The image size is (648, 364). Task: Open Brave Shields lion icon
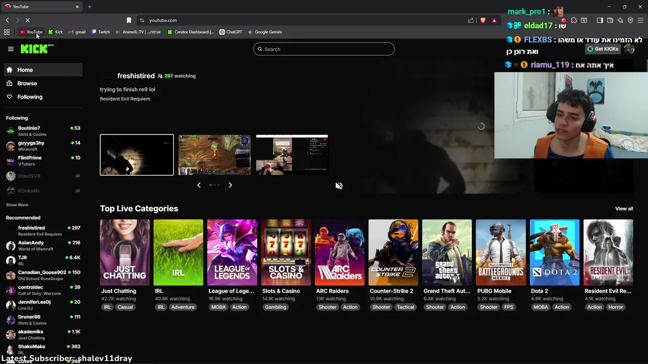482,20
